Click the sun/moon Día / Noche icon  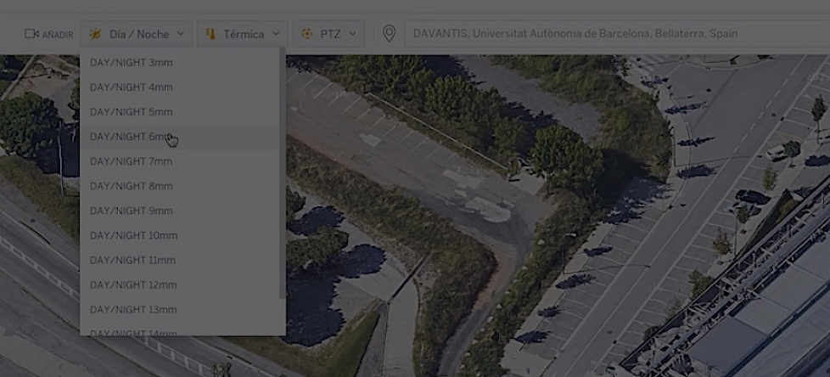(x=95, y=34)
